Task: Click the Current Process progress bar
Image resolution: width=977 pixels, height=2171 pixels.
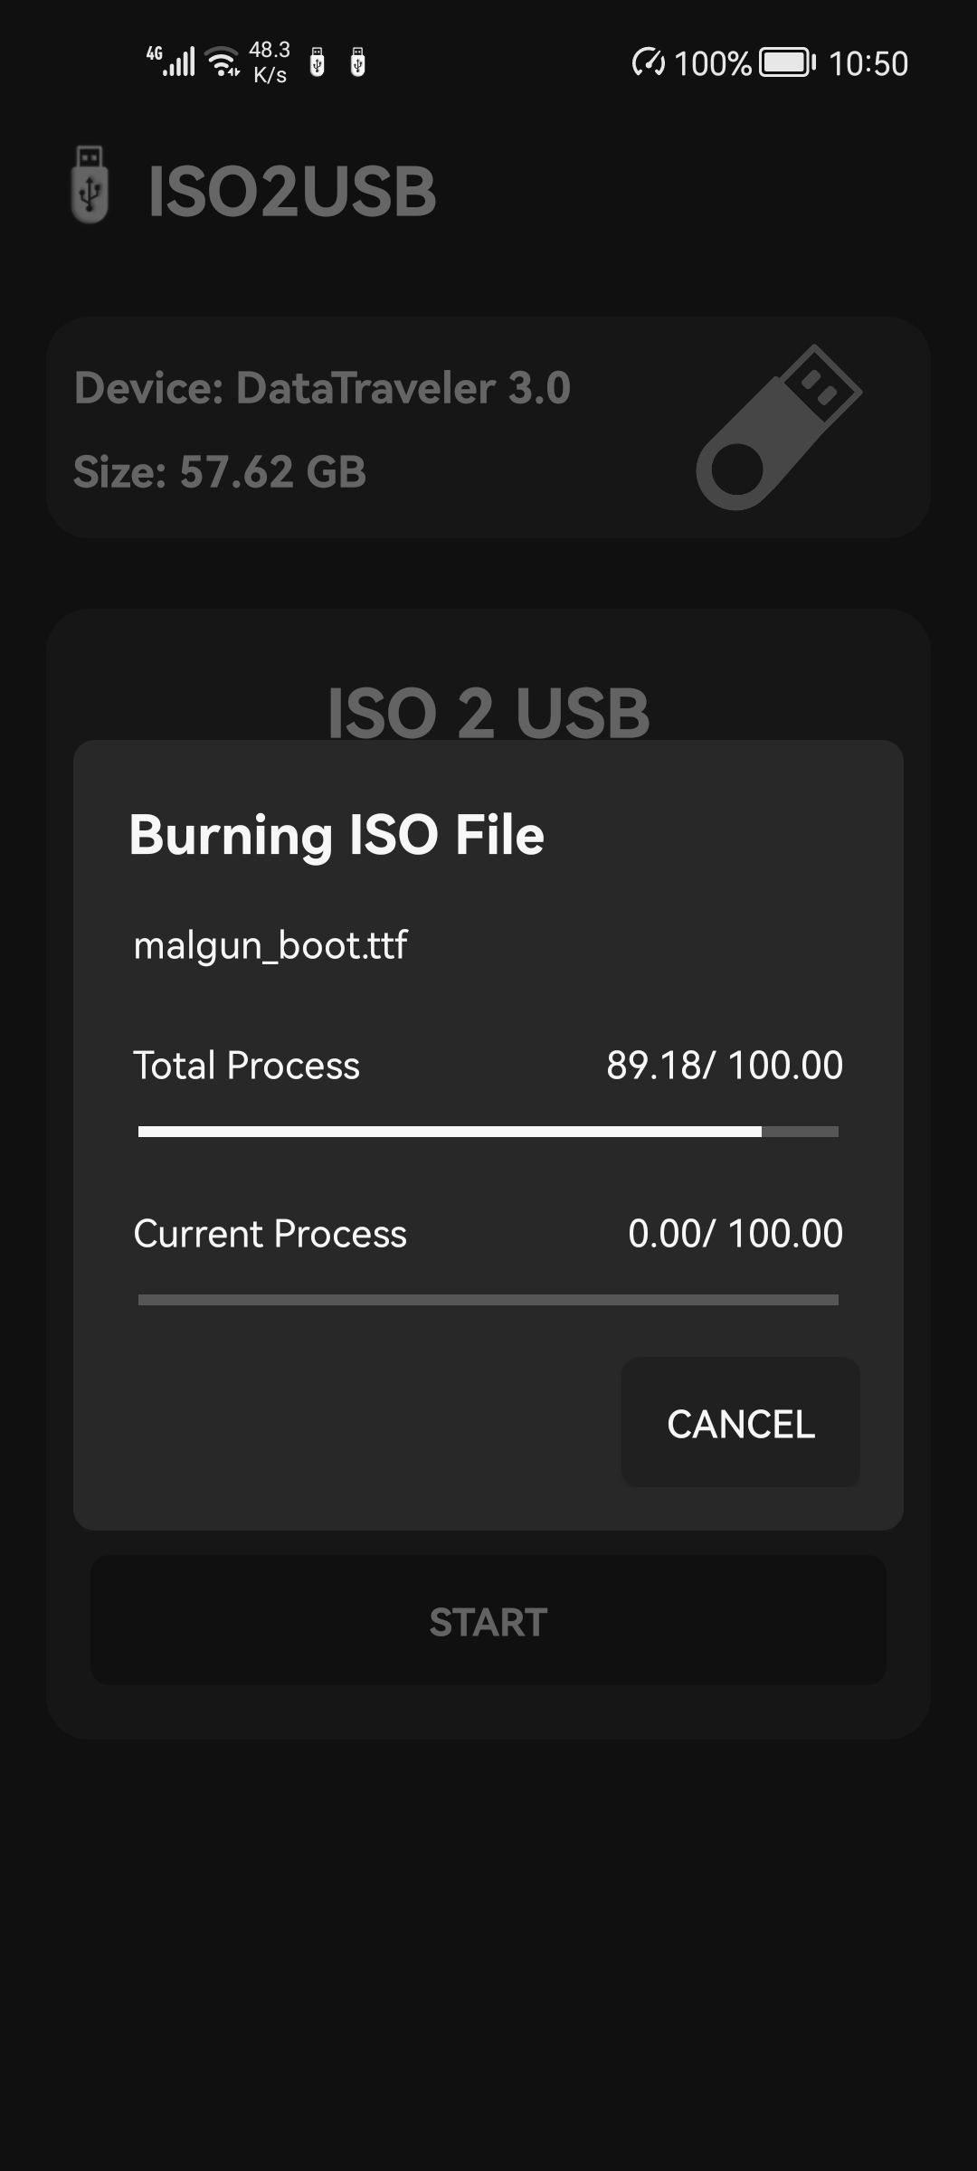Action: [x=488, y=1300]
